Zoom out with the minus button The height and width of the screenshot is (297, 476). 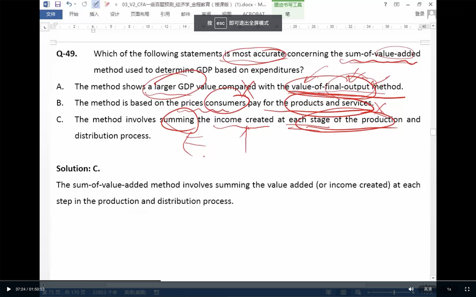tap(369, 292)
